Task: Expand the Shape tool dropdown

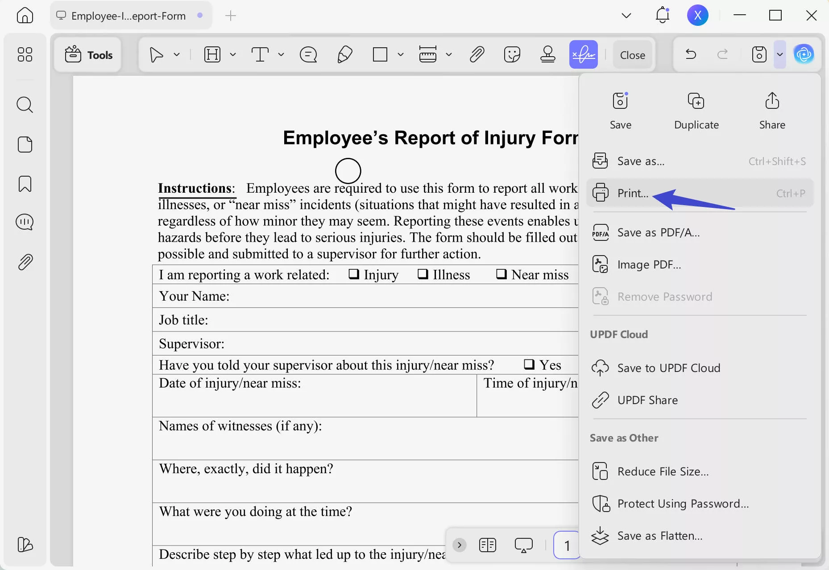Action: 400,54
